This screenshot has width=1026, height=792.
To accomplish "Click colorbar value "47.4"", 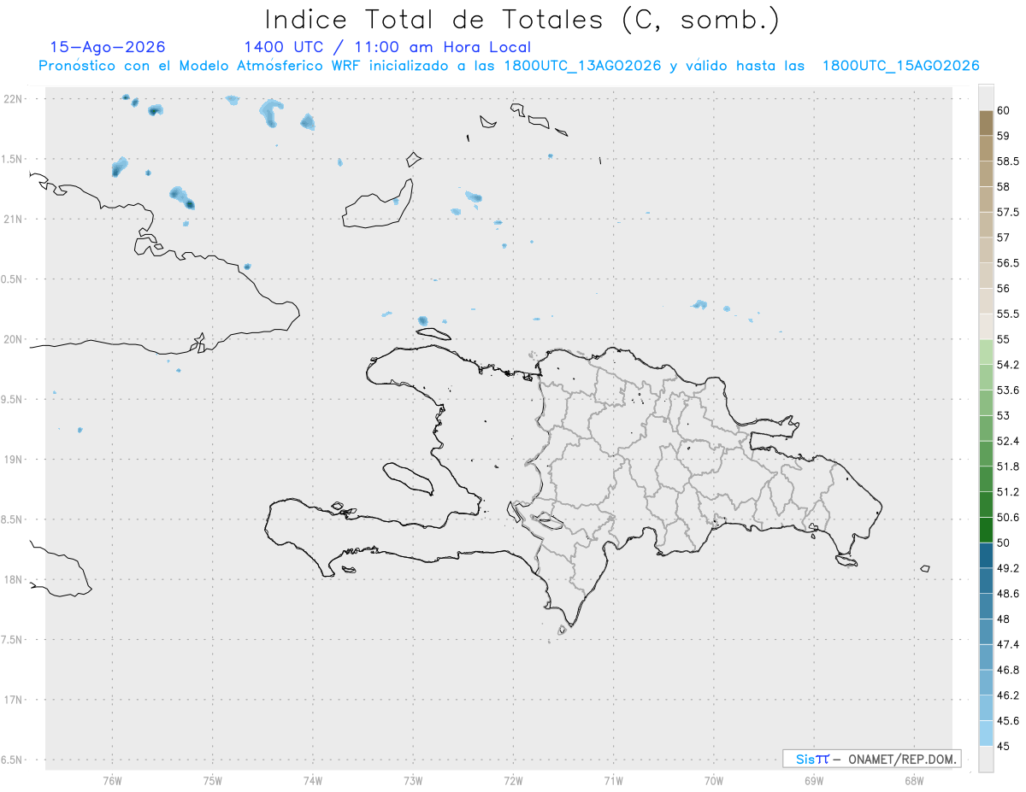I will [x=1007, y=644].
